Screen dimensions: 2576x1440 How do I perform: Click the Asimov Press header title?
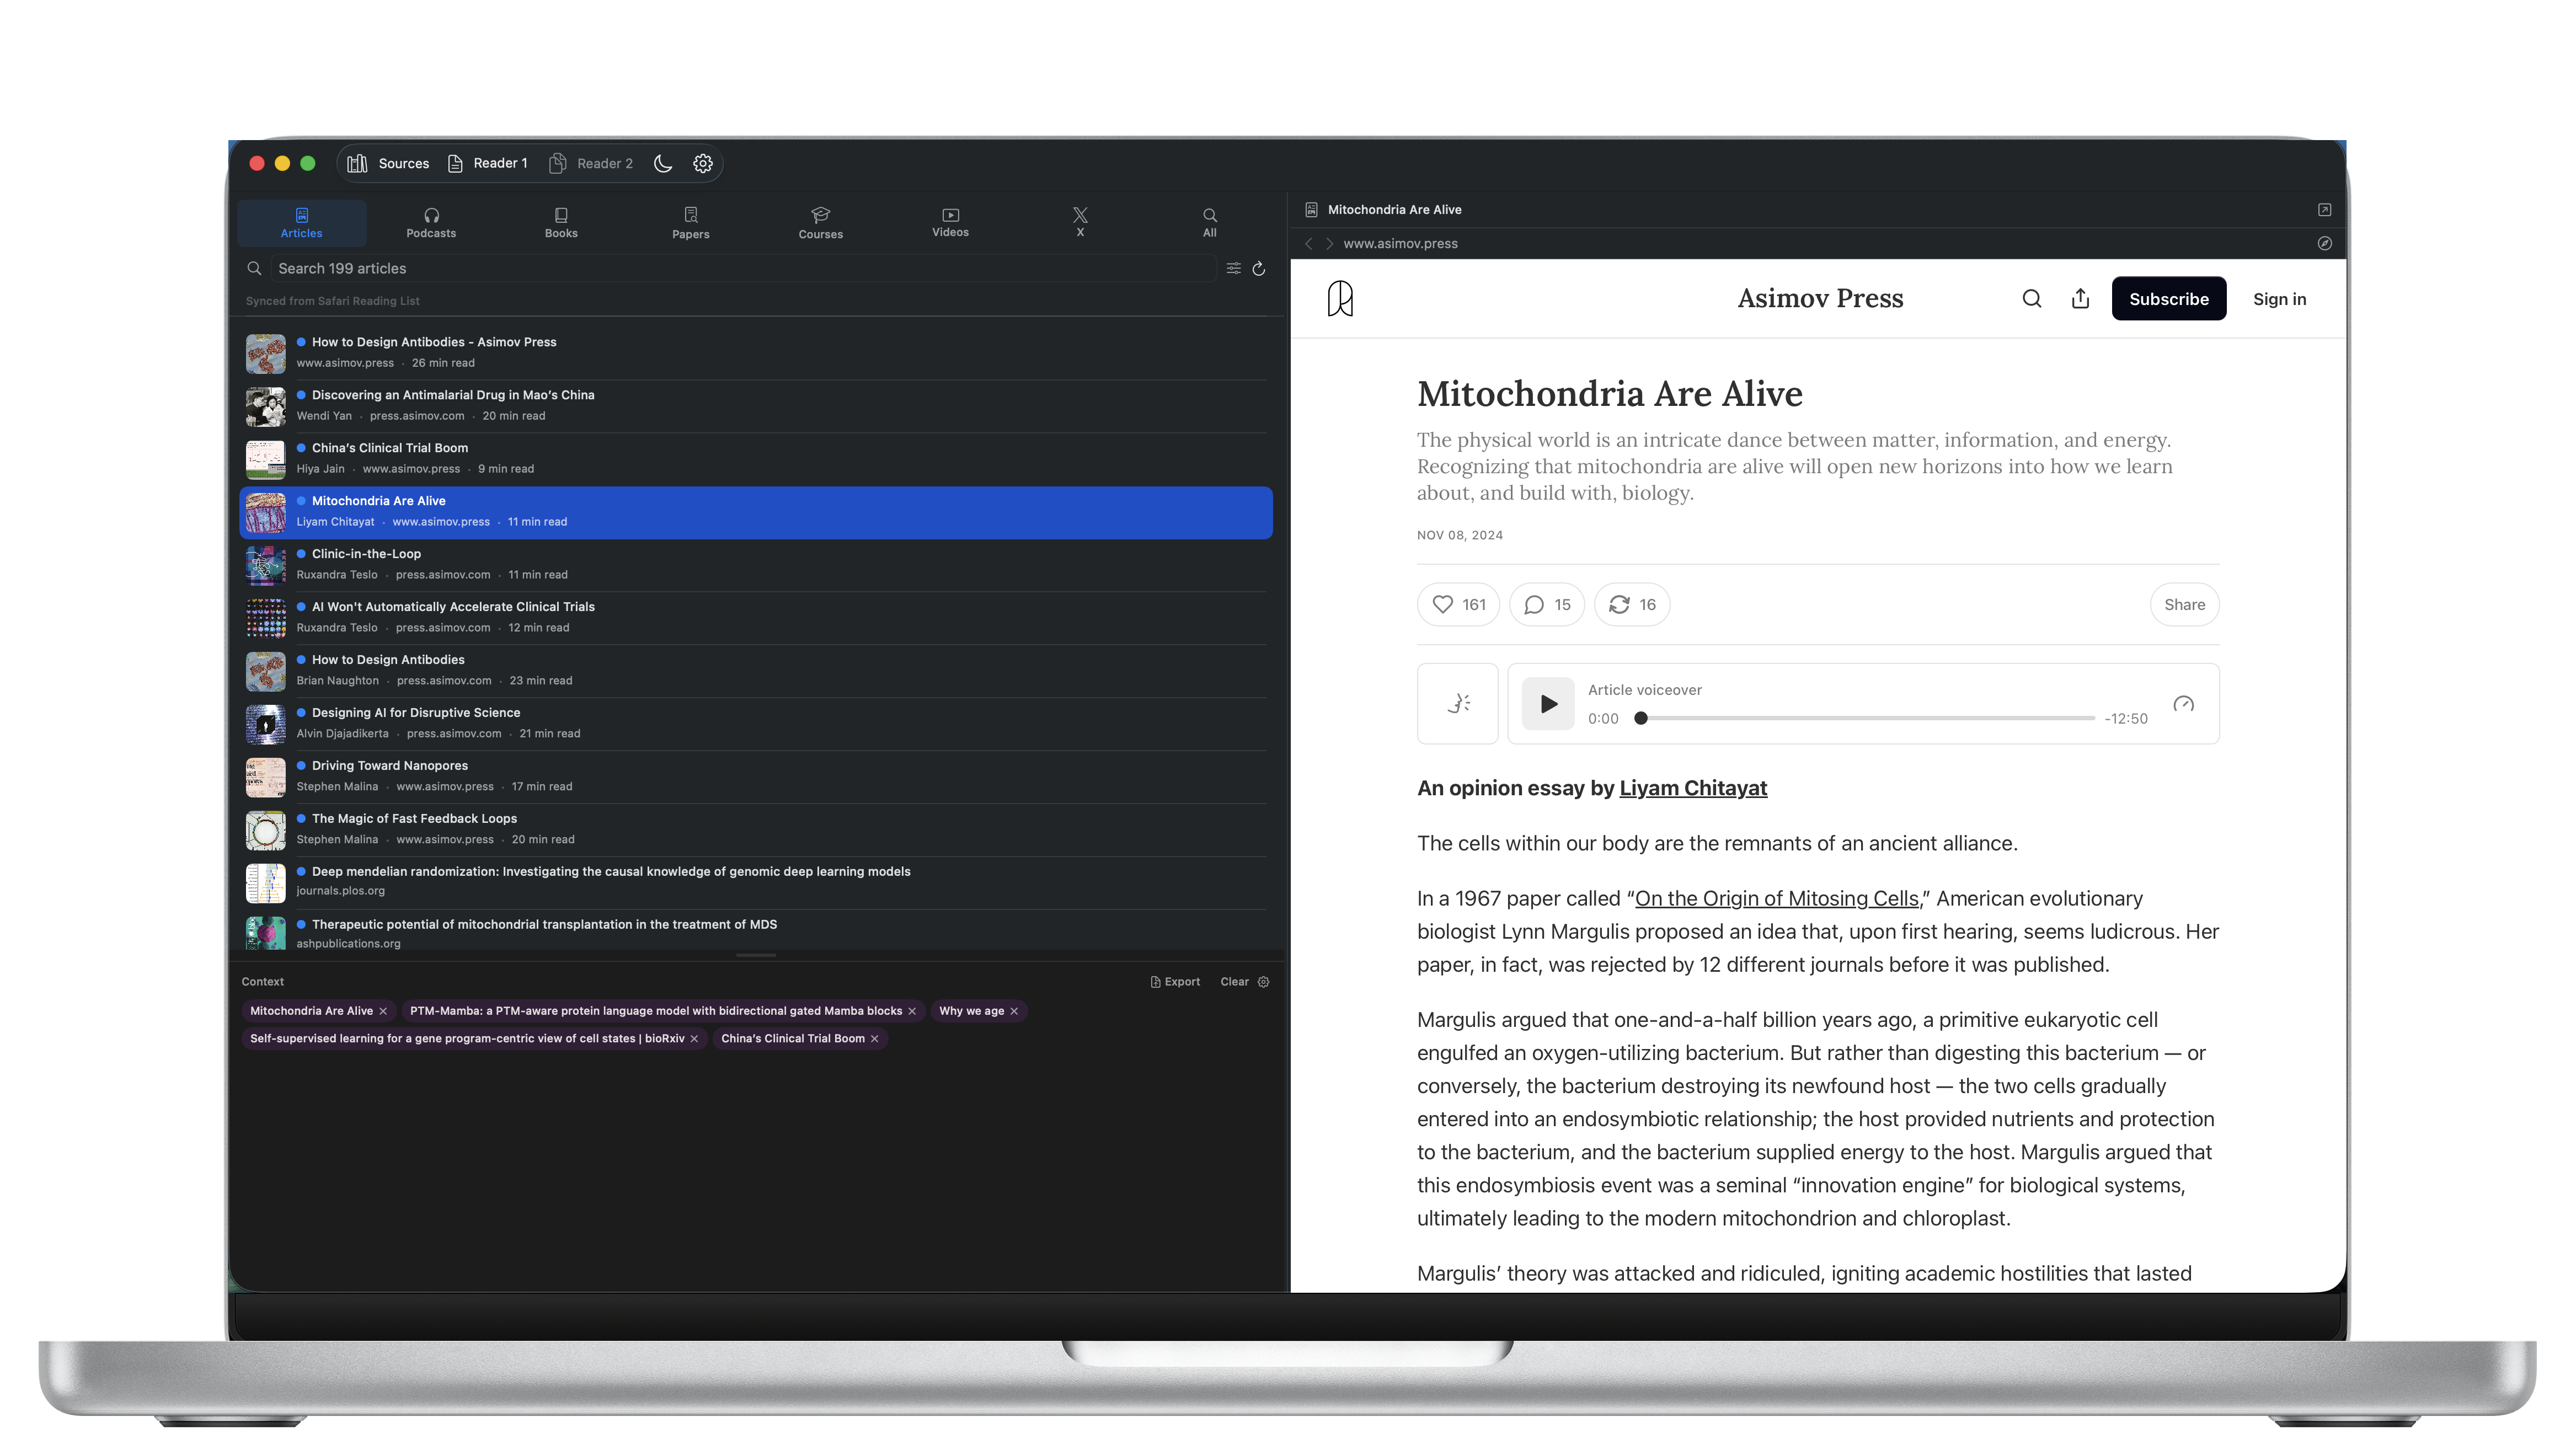coord(1820,299)
